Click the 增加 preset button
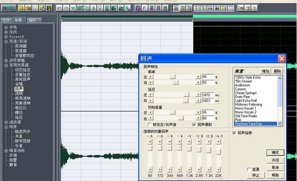The image size is (297, 181). click(x=266, y=71)
